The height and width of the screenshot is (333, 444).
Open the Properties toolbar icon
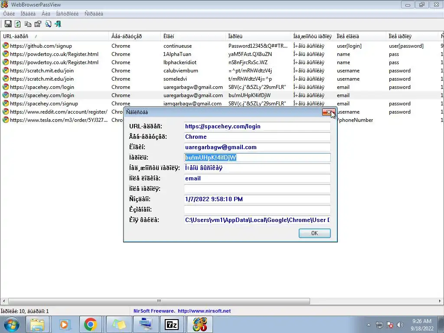point(38,24)
